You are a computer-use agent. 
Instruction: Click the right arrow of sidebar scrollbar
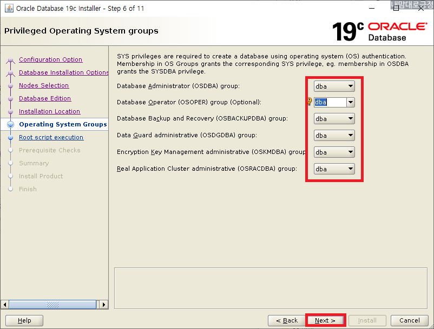(x=104, y=305)
